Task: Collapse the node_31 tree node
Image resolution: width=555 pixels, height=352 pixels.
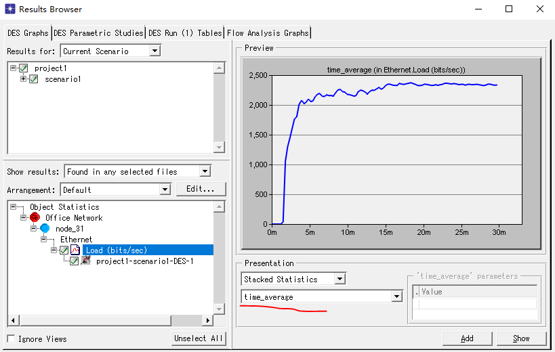Action: (34, 228)
